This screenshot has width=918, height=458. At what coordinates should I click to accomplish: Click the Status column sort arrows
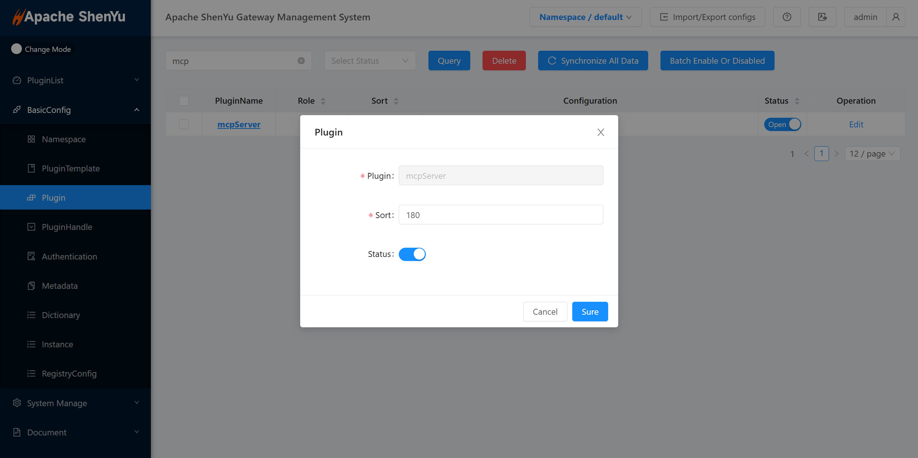(797, 101)
